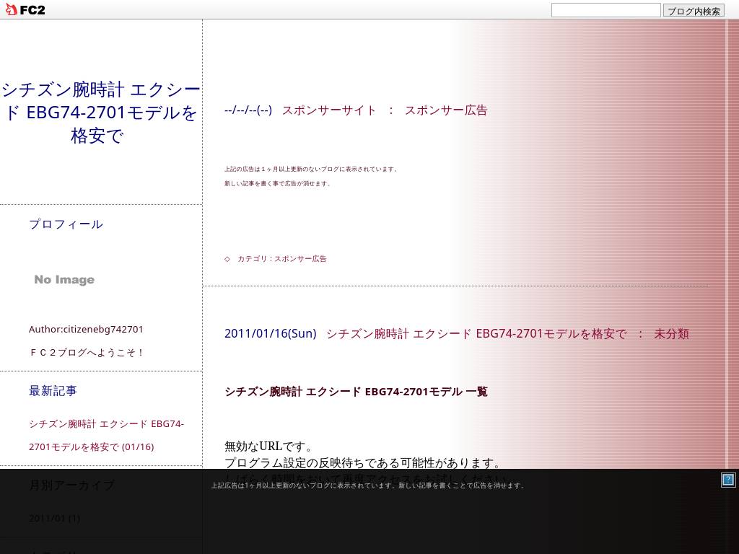739x554 pixels.
Task: Click the ブログ内検索 search button
Action: [694, 10]
